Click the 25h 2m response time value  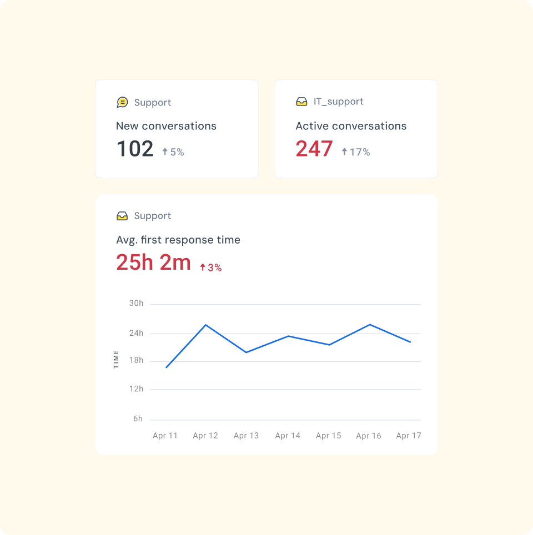point(153,263)
